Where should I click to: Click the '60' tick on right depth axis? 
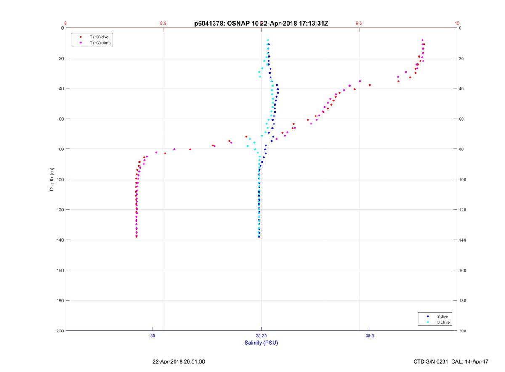462,119
